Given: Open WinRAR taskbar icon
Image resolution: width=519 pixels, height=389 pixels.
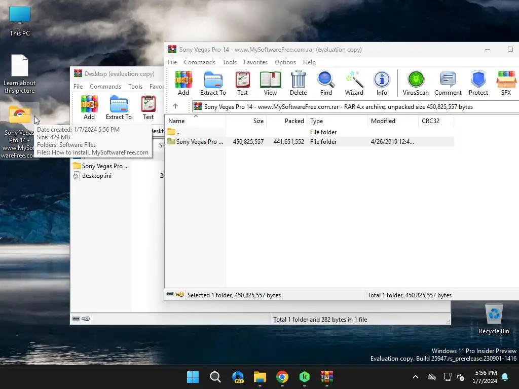Looking at the screenshot, I should [x=327, y=377].
